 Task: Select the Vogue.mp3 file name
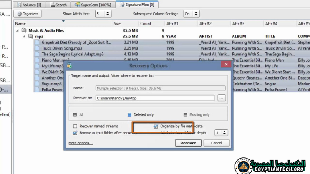51,84
